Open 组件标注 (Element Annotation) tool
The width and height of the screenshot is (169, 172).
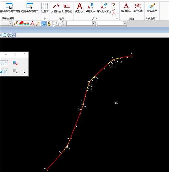(x=126, y=6)
